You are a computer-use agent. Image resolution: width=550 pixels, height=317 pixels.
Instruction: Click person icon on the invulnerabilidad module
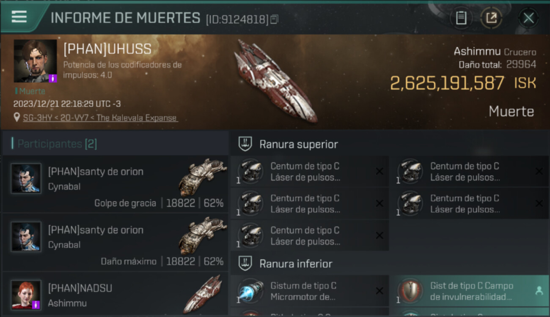[539, 291]
